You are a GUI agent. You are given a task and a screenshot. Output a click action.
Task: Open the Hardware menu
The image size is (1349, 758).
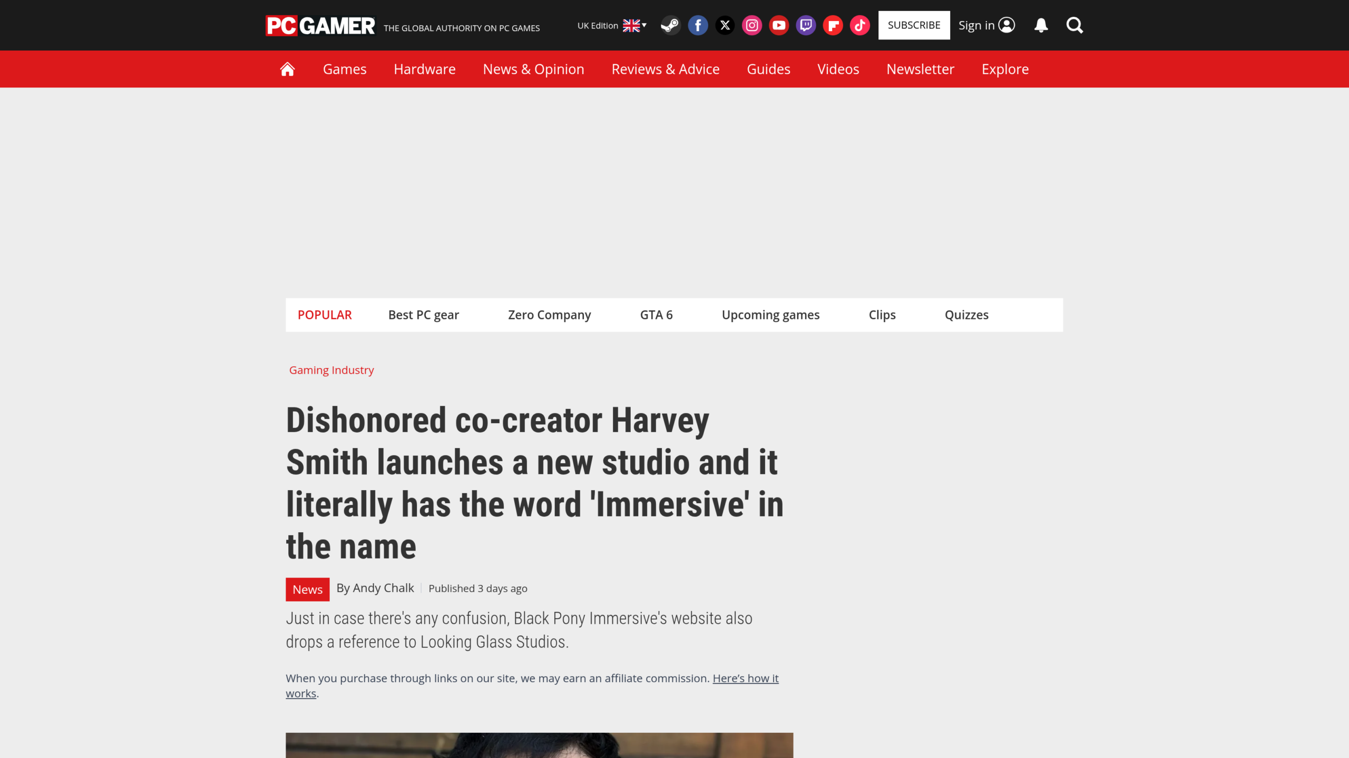[425, 69]
